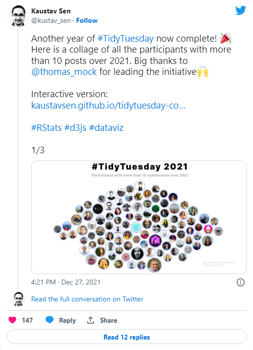Open the #RStats hashtag
The image size is (253, 350).
point(47,128)
